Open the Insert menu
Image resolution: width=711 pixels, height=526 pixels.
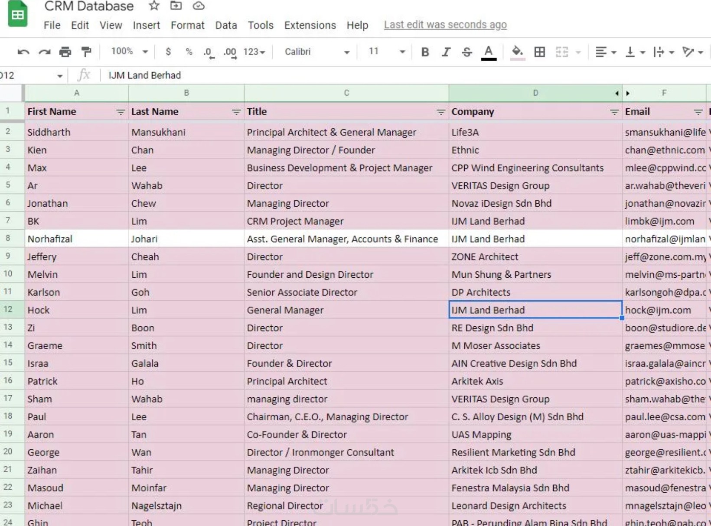(146, 25)
